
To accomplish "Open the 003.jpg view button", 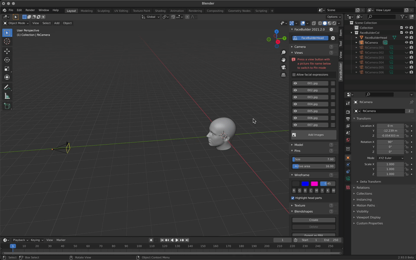I will pyautogui.click(x=313, y=97).
